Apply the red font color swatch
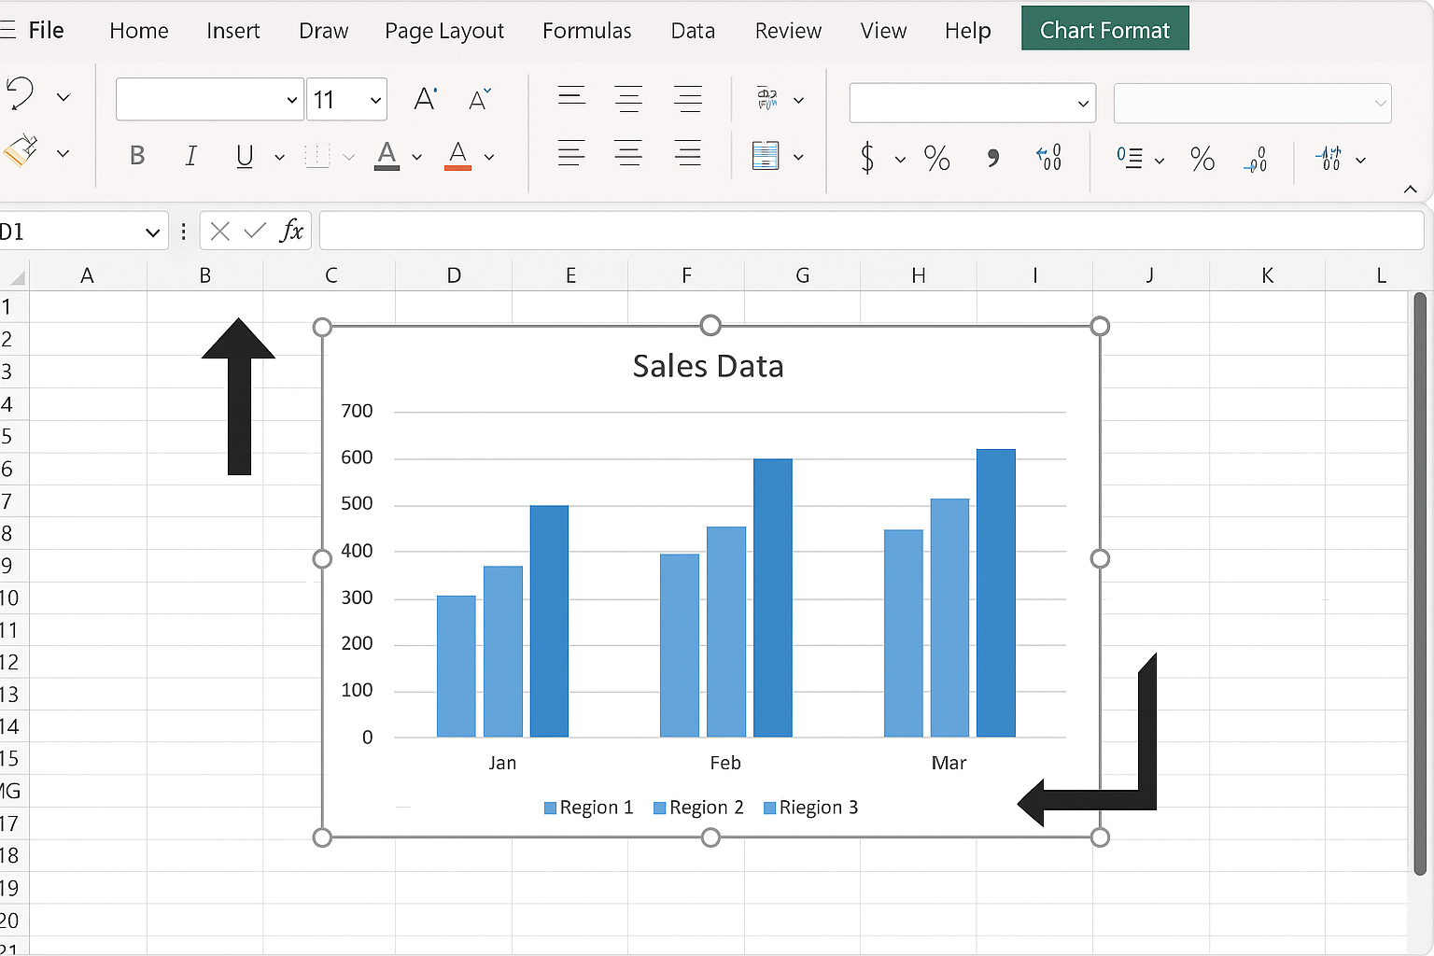The width and height of the screenshot is (1434, 956). point(457,156)
